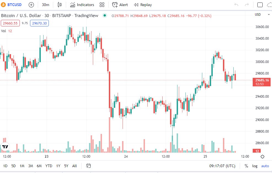Select the 1M date range
This screenshot has height=173, width=272.
(x=22, y=166)
